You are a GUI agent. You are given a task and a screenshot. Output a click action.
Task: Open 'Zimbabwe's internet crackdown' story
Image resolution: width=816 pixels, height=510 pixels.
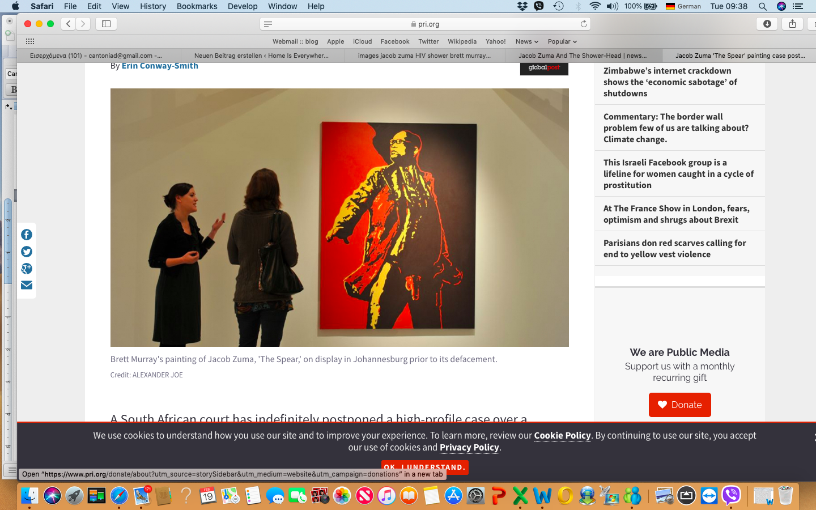click(670, 82)
